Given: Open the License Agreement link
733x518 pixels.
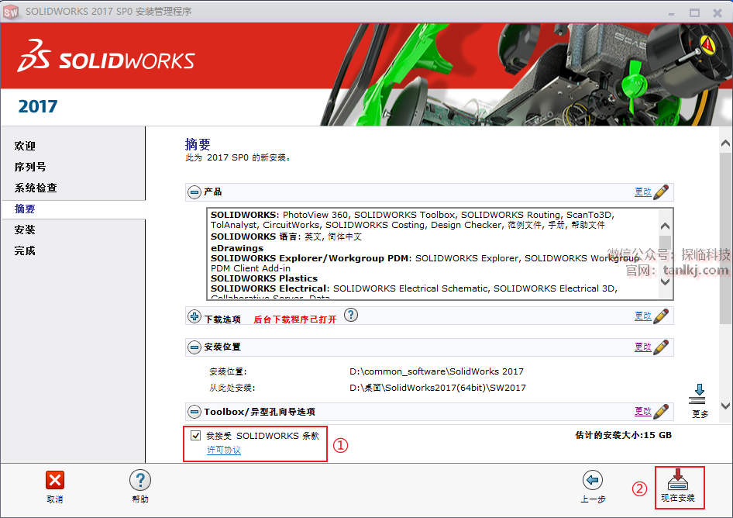Looking at the screenshot, I should click(224, 451).
